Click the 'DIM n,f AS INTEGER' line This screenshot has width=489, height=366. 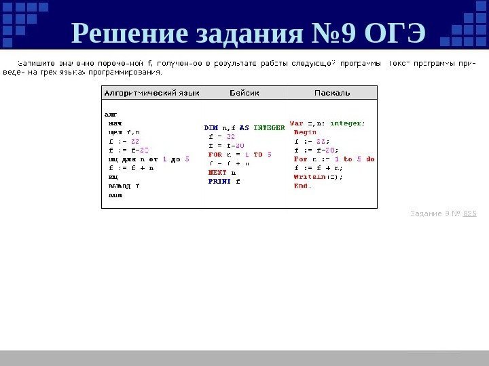[x=244, y=128]
